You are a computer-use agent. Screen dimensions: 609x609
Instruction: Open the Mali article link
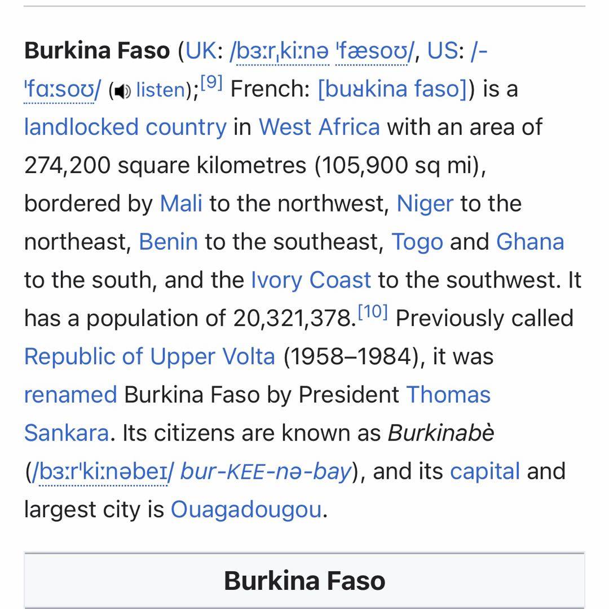tap(181, 204)
